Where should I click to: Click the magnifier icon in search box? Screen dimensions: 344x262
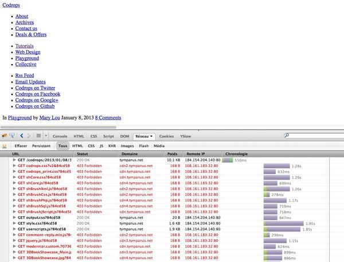click(x=287, y=136)
